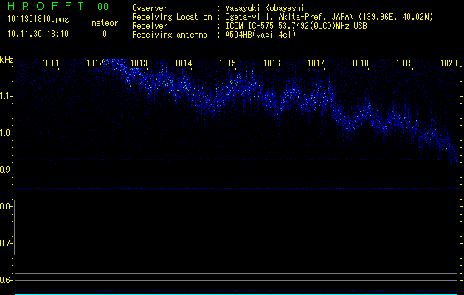Click the observer name Masayuki Kobayashi
The width and height of the screenshot is (464, 295).
tap(263, 8)
